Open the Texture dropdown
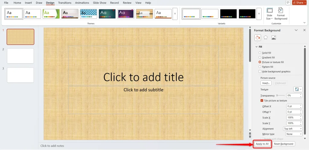 coord(298,89)
